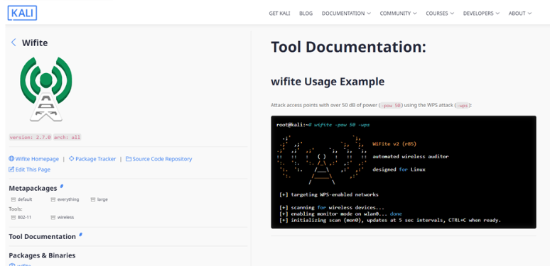Image resolution: width=550 pixels, height=266 pixels.
Task: Click the WiFite v2 (r85) text
Action: tap(394, 144)
